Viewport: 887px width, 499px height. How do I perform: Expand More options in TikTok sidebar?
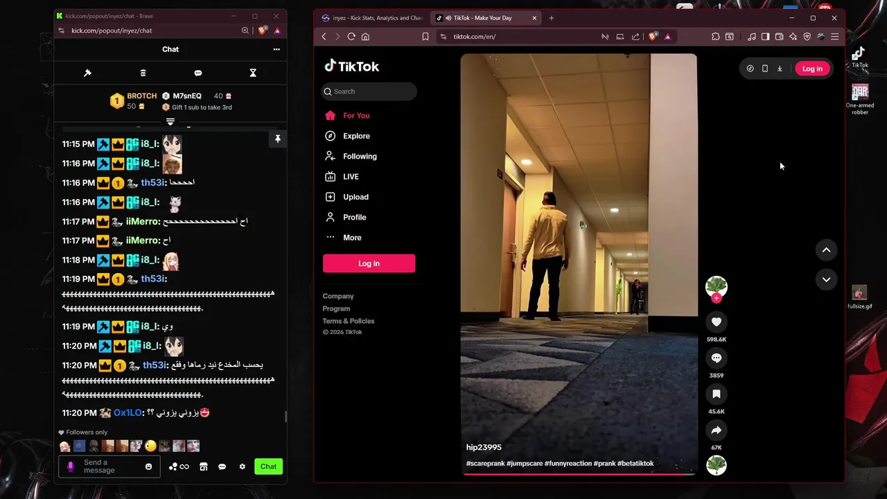tap(352, 238)
